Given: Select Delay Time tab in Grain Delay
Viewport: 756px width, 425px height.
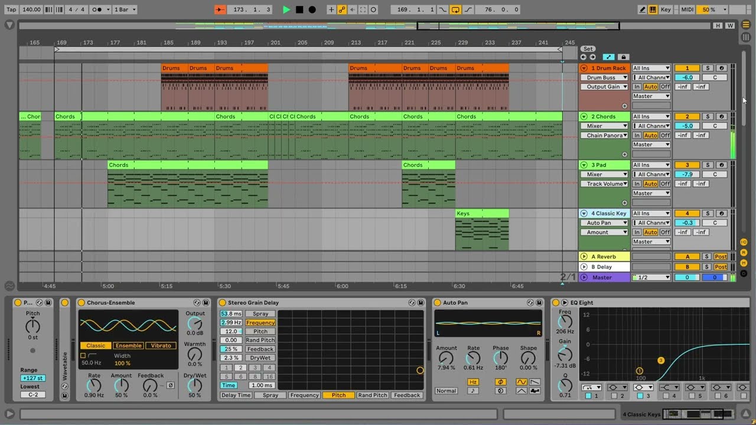Looking at the screenshot, I should click(236, 395).
